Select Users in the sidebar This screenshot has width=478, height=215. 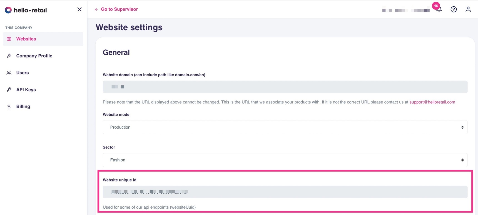click(x=23, y=73)
